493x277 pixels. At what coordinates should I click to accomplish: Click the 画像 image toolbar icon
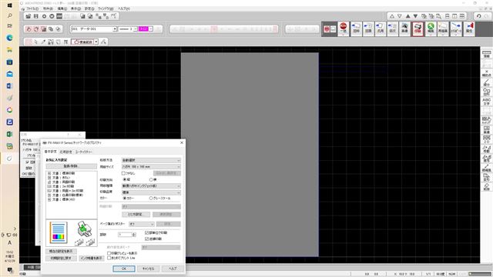[404, 28]
